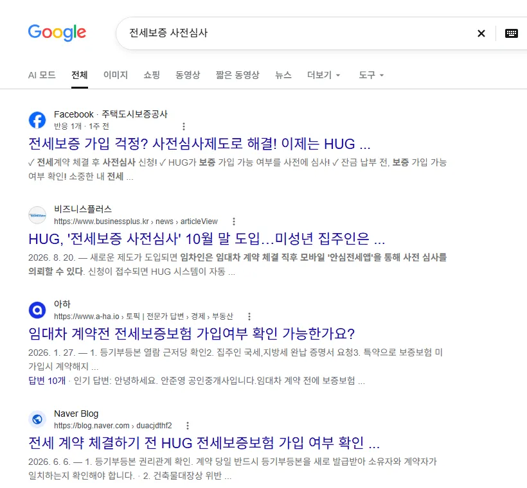This screenshot has height=488, width=527.
Task: Open options menu for businessplus.kr result
Action: [x=234, y=222]
